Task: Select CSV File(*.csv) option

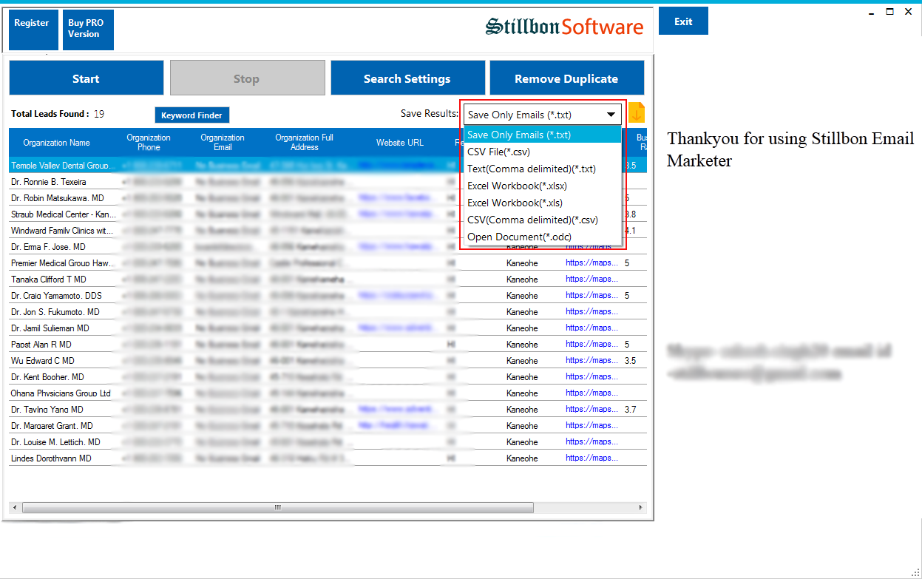Action: pyautogui.click(x=543, y=152)
